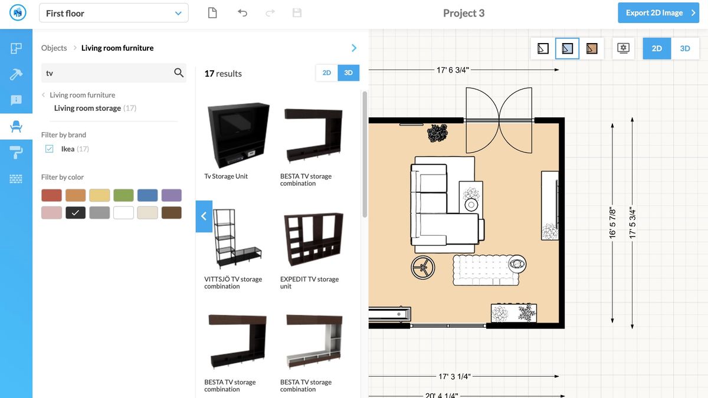This screenshot has width=708, height=398.
Task: Undo the last change
Action: tap(242, 12)
